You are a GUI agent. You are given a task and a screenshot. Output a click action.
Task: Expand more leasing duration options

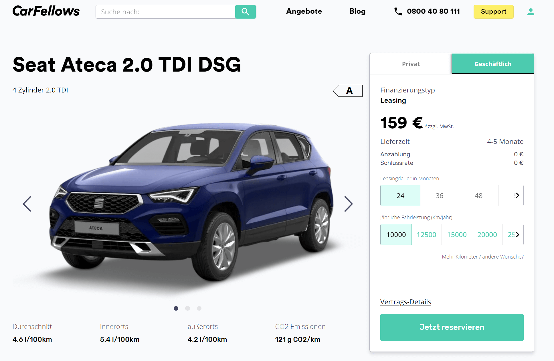pos(517,196)
